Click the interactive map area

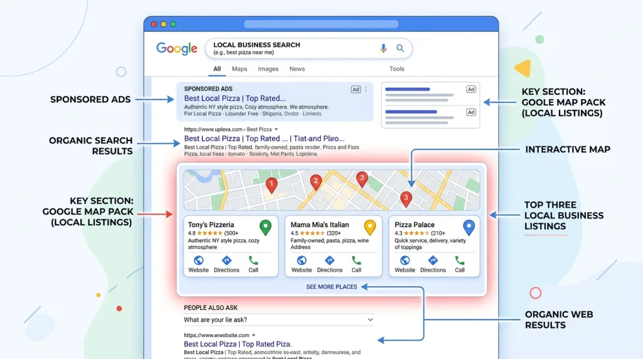coord(332,190)
